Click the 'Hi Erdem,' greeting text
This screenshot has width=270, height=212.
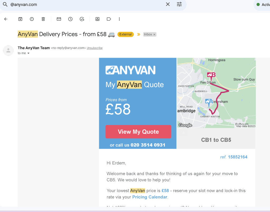116,163
